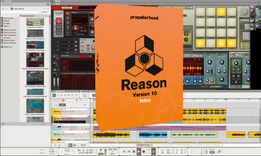Click the sequencer zoom in magnifier

(x=59, y=145)
